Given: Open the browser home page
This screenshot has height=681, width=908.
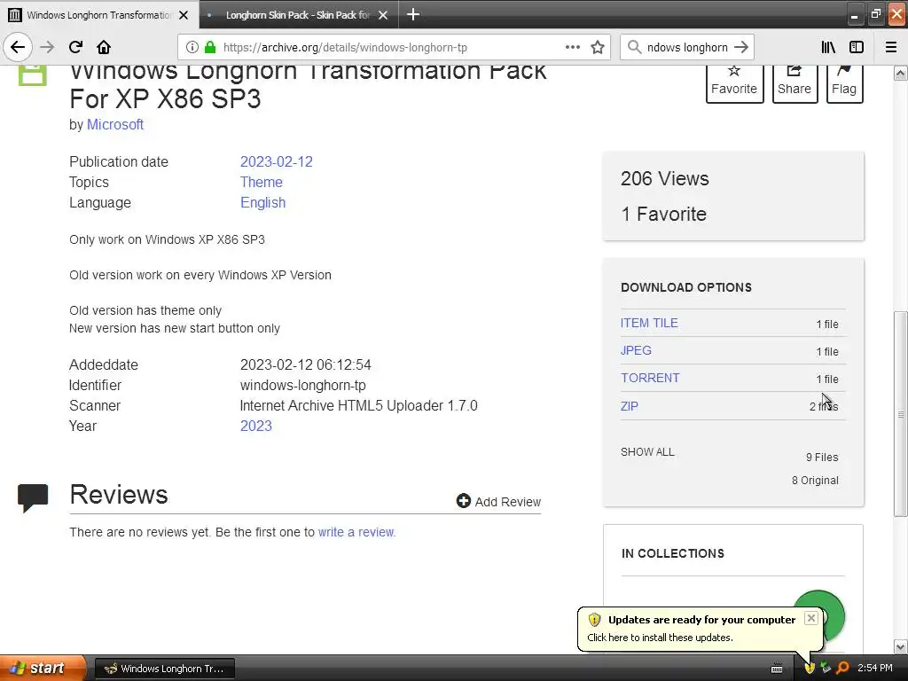Looking at the screenshot, I should pos(104,47).
